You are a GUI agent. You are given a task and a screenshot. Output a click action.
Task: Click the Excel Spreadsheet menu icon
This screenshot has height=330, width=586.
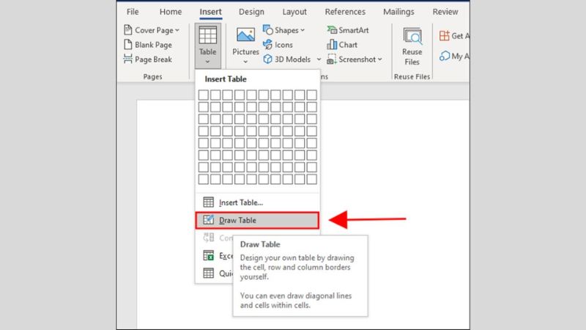coord(208,255)
